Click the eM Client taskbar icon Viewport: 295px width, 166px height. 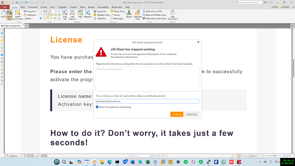(x=94, y=162)
